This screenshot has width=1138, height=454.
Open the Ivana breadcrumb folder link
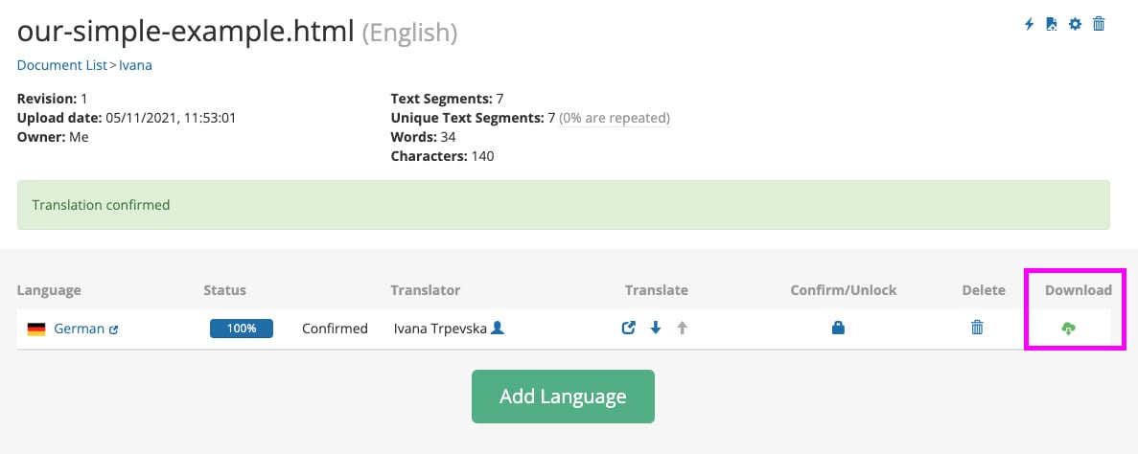[135, 65]
